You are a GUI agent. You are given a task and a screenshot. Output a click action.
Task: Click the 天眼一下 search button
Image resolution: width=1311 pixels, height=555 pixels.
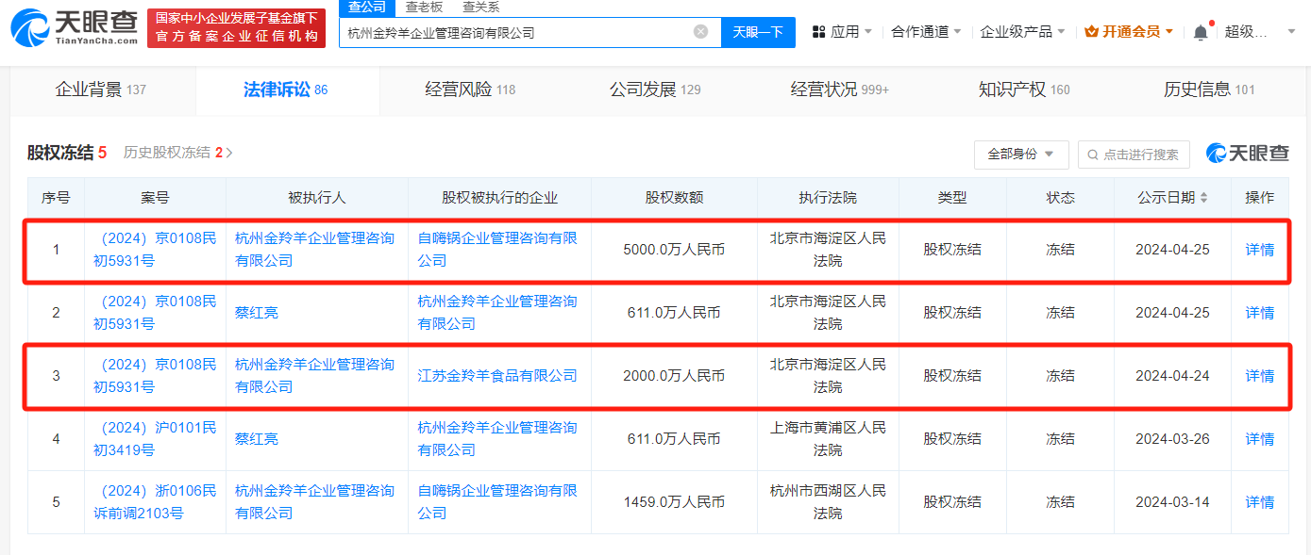tap(759, 32)
